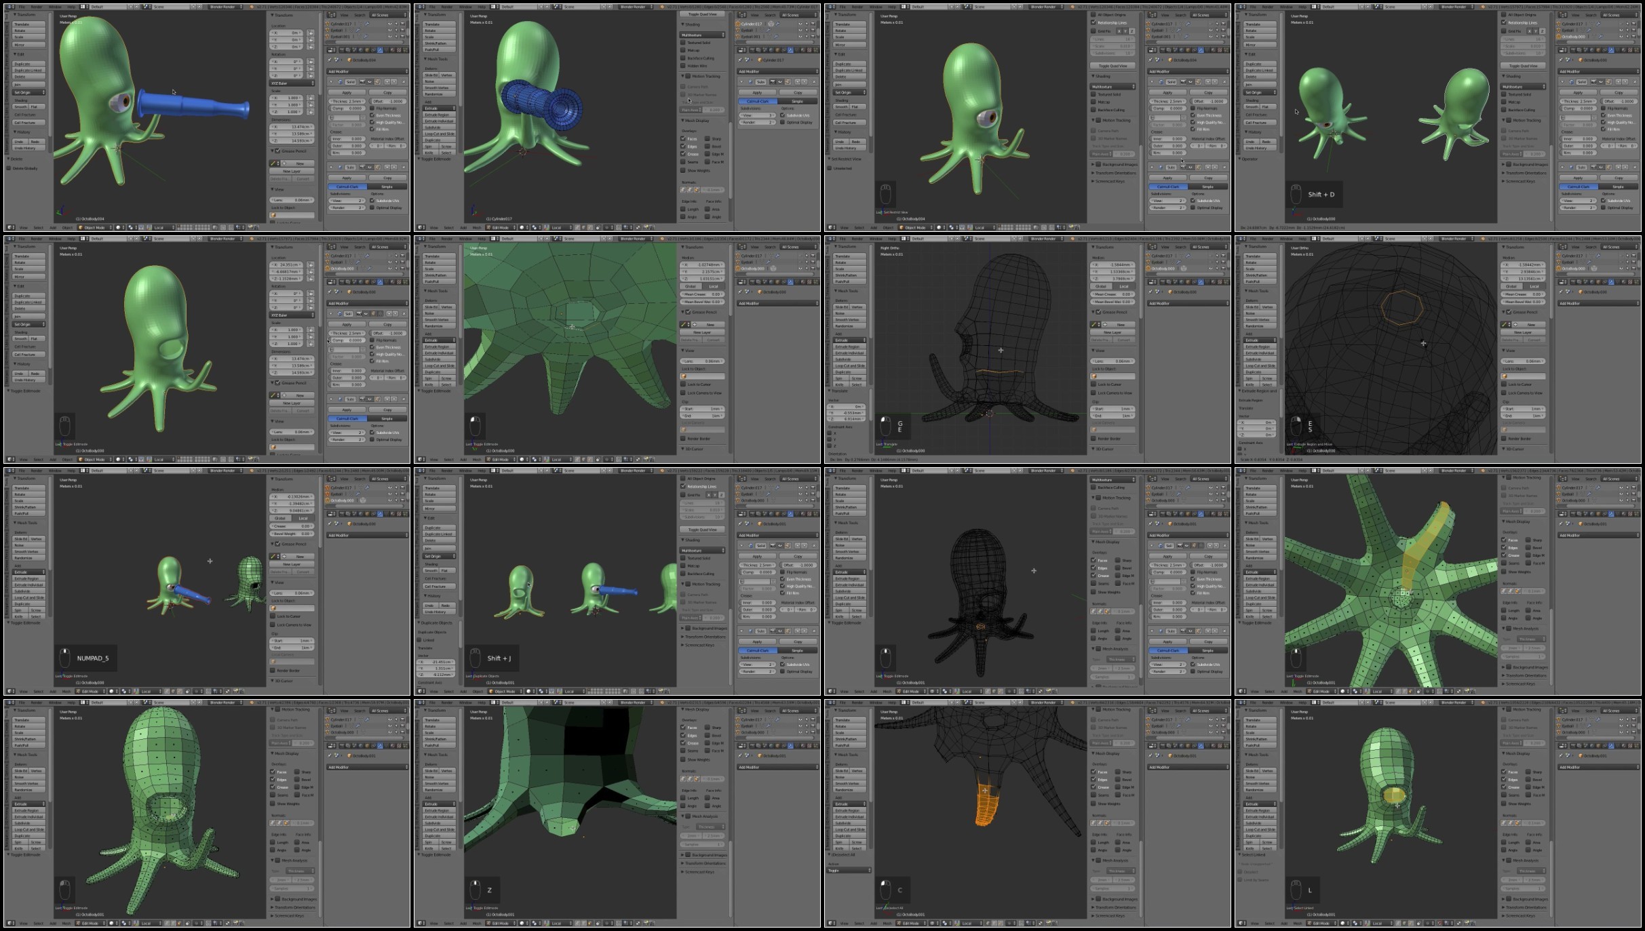Open Add Modifier dropdown in star-tentacle frame
Viewport: 1645px width, 931px height.
pos(1600,535)
